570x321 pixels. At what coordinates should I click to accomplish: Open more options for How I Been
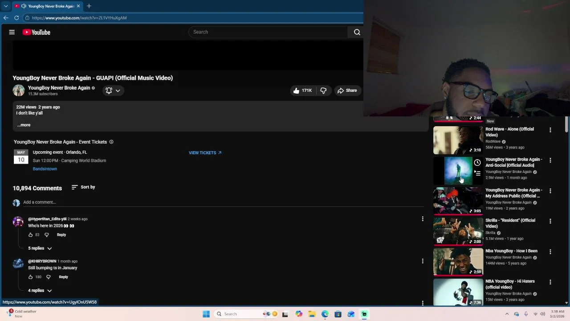(x=550, y=252)
